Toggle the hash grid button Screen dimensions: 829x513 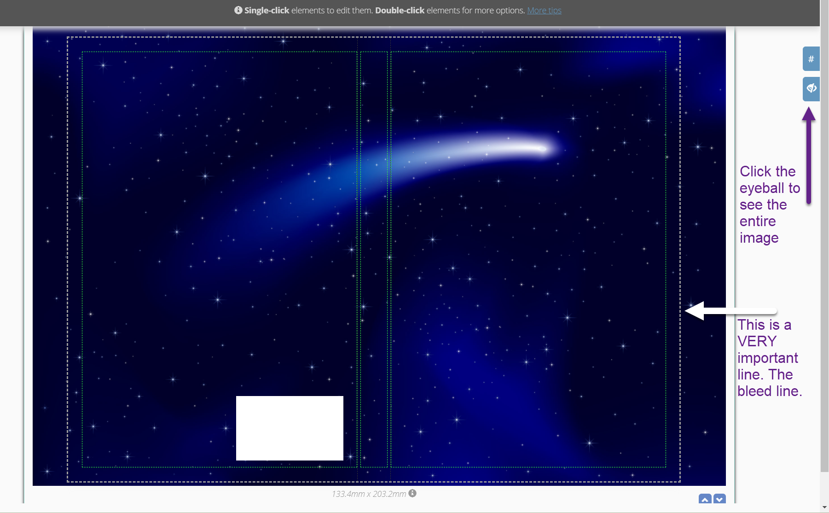(811, 59)
